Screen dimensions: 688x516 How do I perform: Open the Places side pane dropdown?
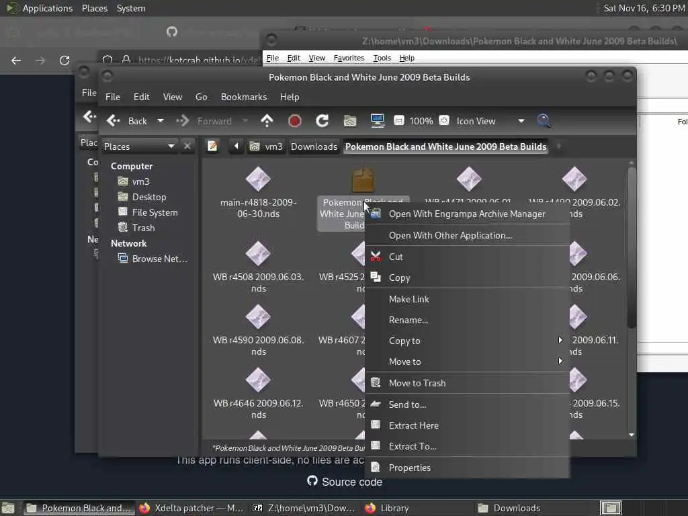click(x=140, y=146)
